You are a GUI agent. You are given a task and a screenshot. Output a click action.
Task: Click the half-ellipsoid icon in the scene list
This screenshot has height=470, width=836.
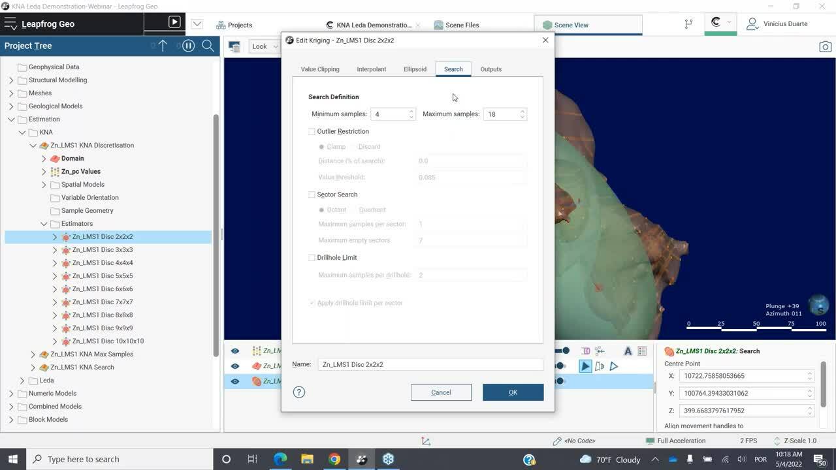coord(599,366)
